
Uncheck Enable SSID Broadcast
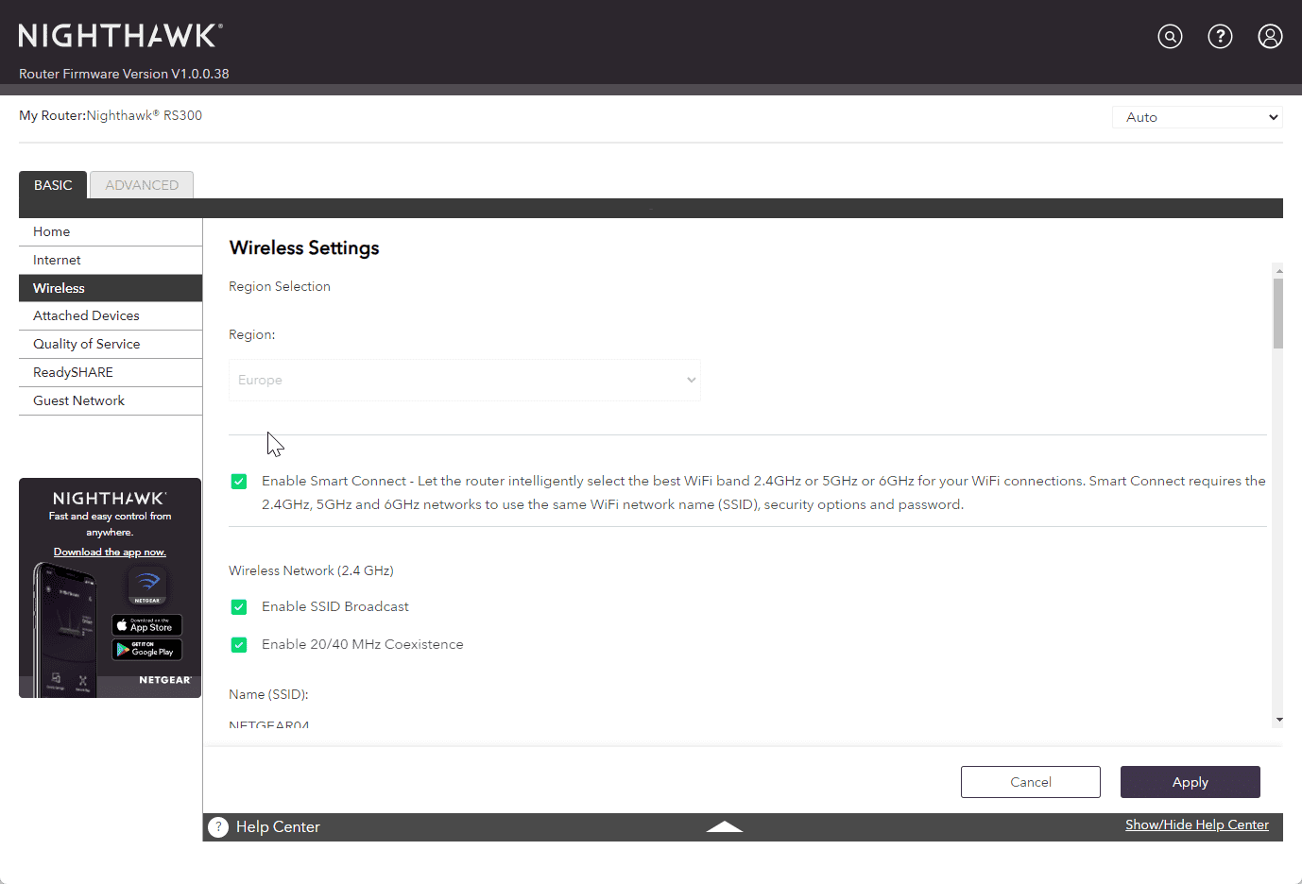(x=239, y=607)
